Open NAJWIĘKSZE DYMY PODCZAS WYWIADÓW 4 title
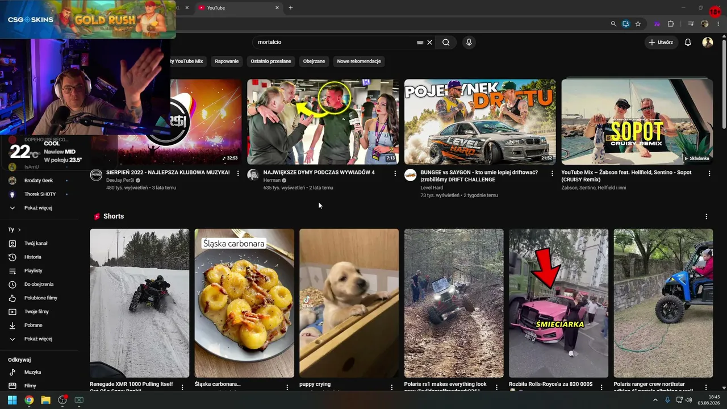 (x=319, y=172)
